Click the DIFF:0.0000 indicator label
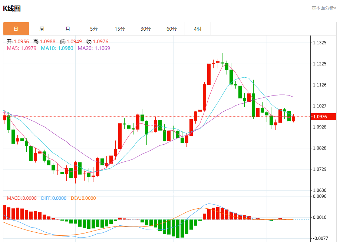This screenshot has width=340, height=242. coord(54,198)
